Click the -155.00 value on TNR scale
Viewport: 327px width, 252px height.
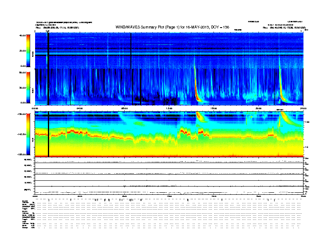(x=21, y=154)
